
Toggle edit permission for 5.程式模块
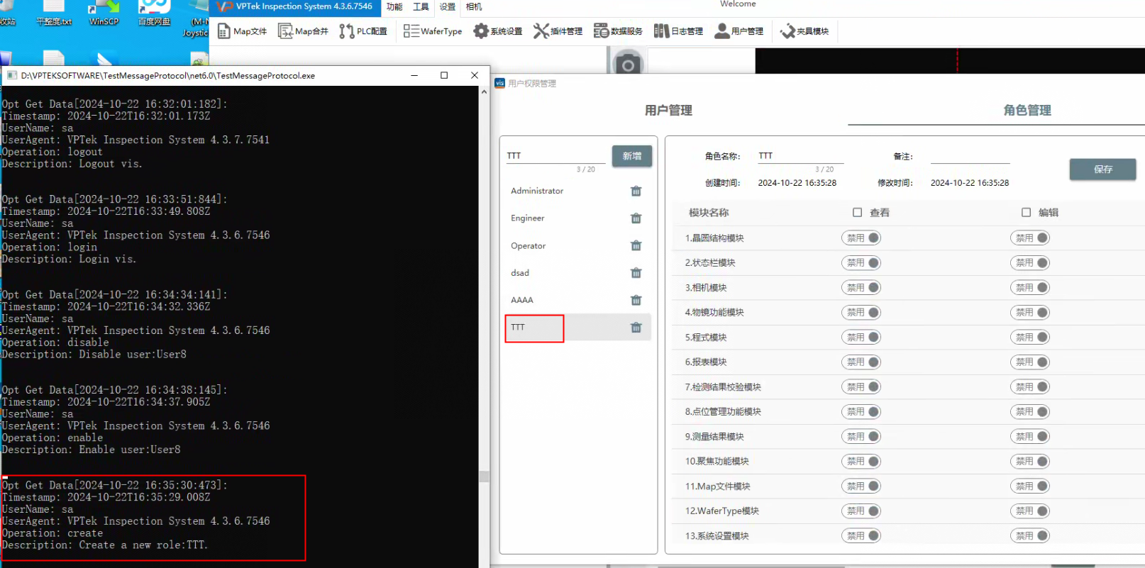point(1029,338)
